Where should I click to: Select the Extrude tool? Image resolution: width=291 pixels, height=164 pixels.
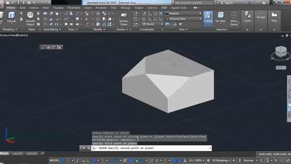[x=11, y=17]
